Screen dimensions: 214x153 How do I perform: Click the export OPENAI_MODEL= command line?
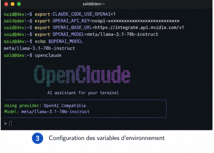(x=81, y=34)
